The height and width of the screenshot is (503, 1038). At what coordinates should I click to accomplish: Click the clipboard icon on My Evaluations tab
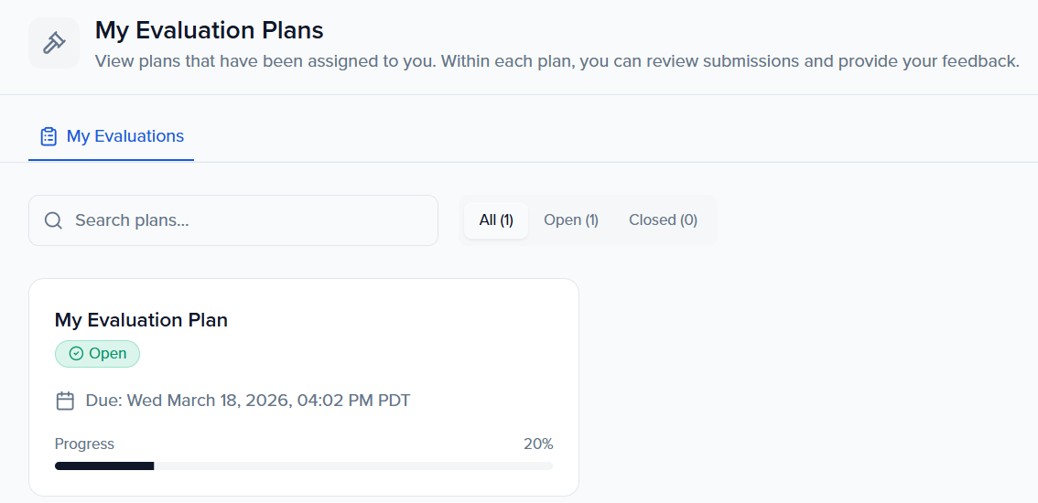[x=49, y=136]
